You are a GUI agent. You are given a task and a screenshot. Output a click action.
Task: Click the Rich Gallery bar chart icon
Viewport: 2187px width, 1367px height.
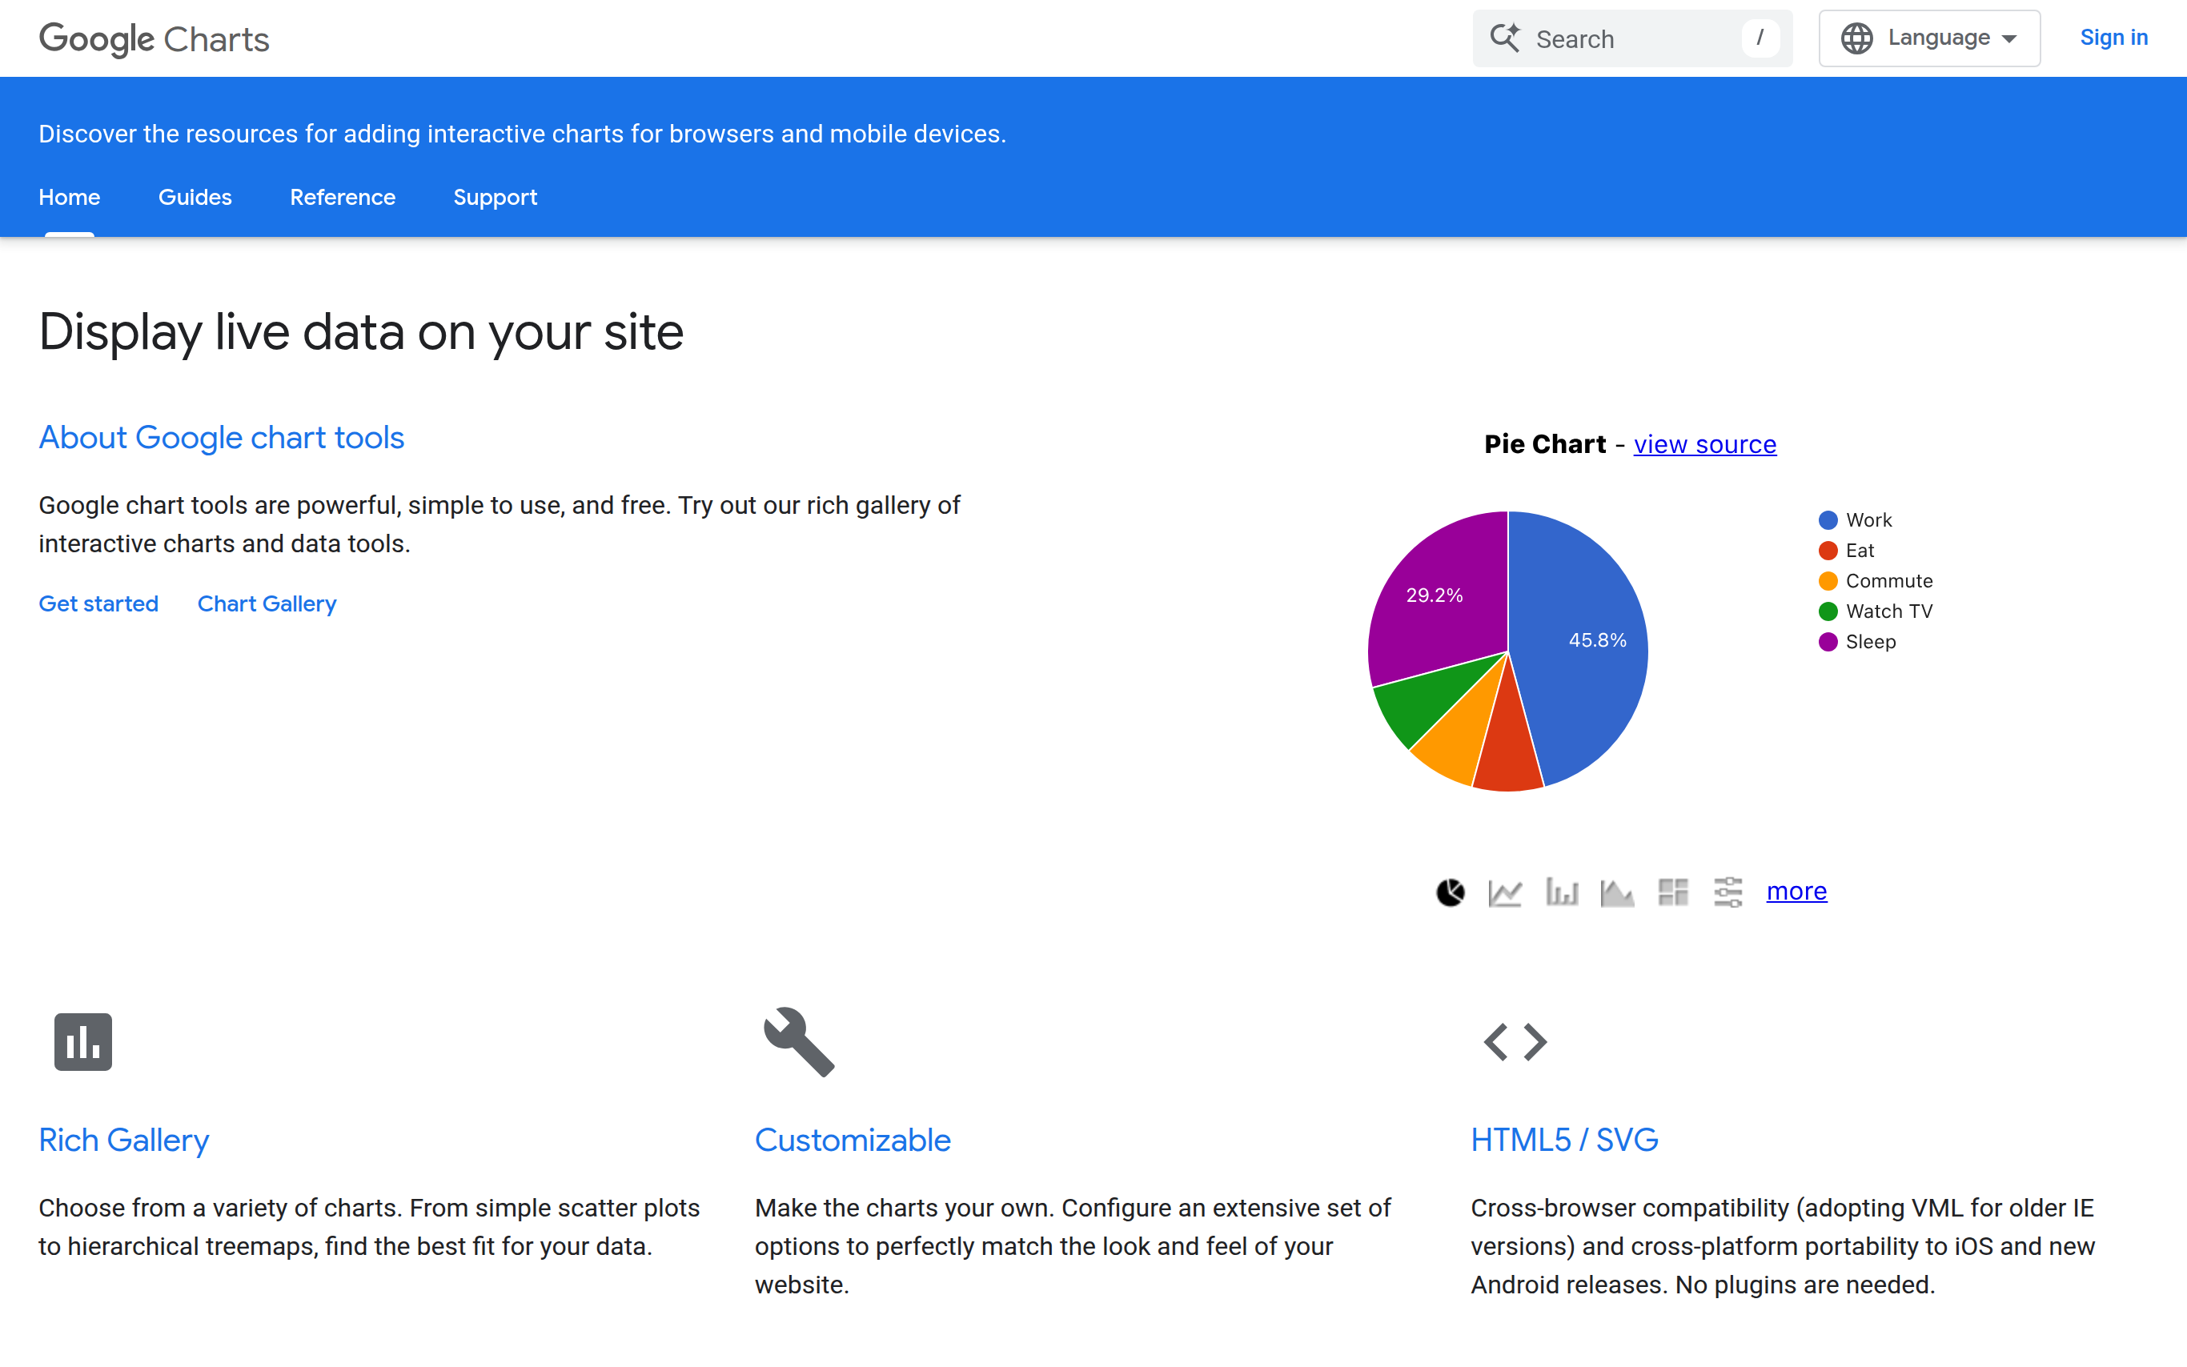[83, 1041]
